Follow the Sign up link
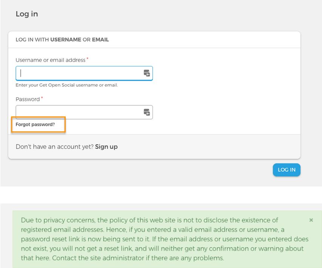322x268 pixels. pyautogui.click(x=106, y=146)
